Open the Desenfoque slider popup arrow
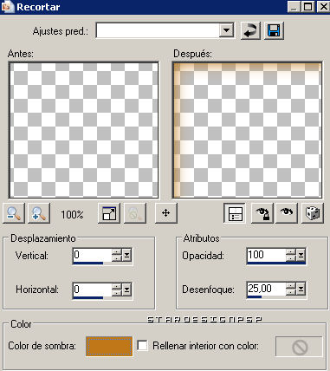The image size is (330, 371). [301, 289]
